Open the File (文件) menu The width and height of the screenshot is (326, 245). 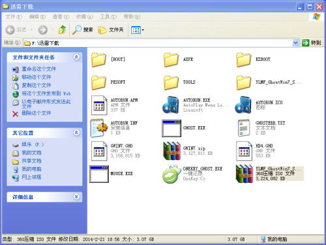14,17
